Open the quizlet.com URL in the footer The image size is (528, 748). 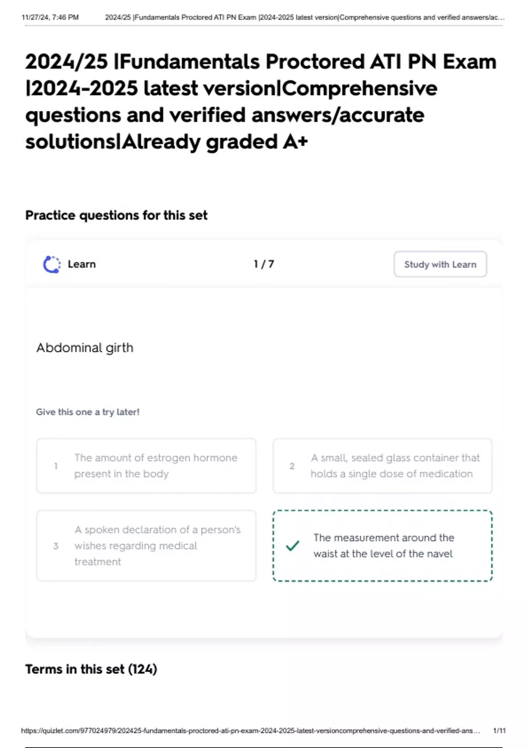coord(250,731)
